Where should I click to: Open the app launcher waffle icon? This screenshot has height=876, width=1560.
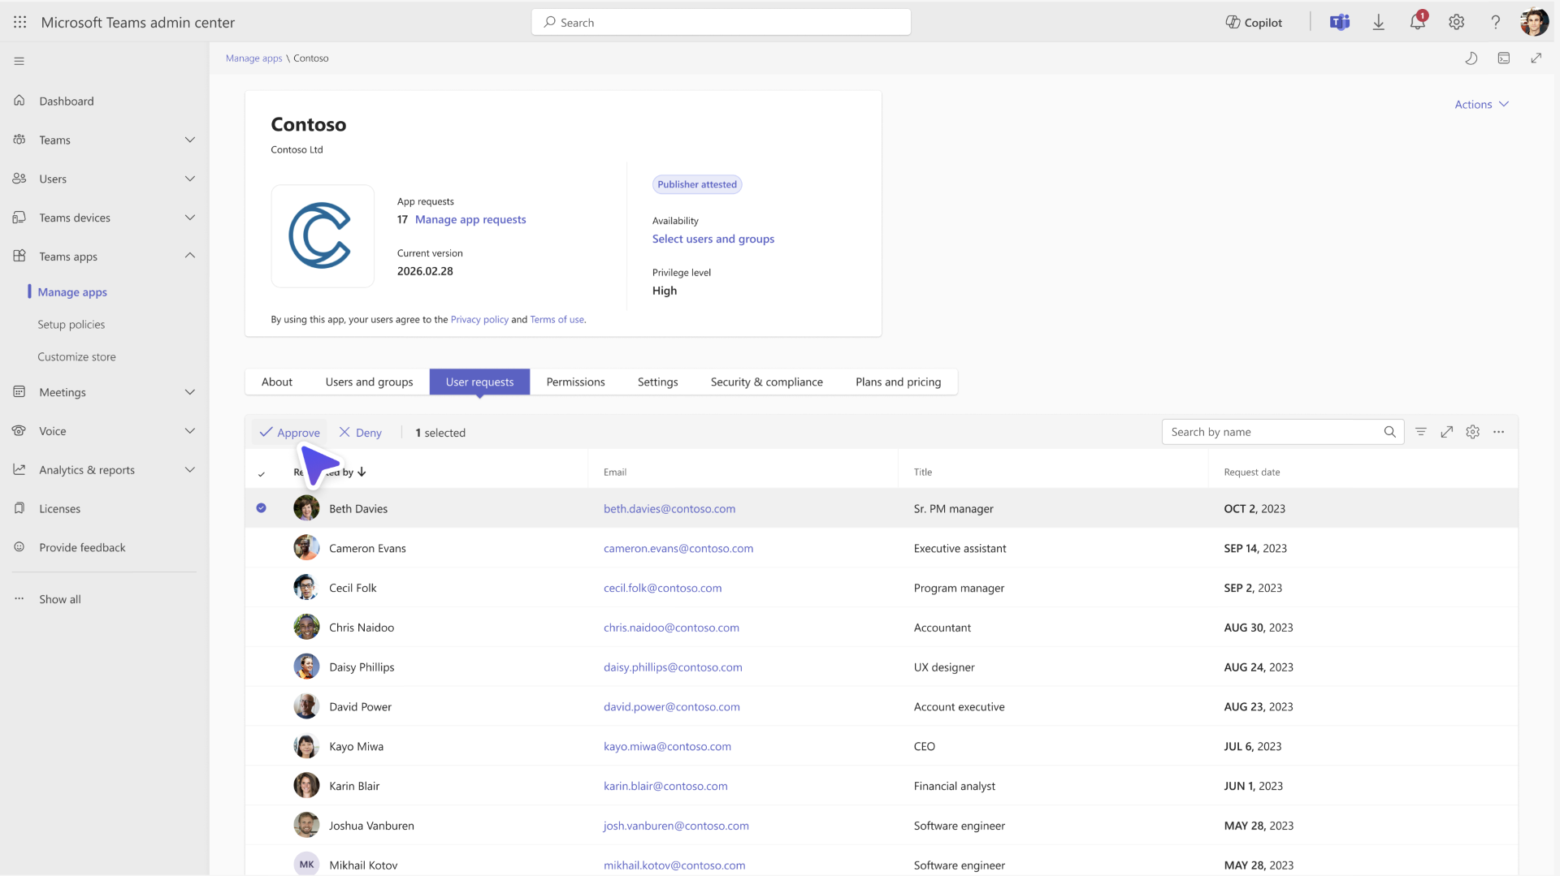click(20, 23)
